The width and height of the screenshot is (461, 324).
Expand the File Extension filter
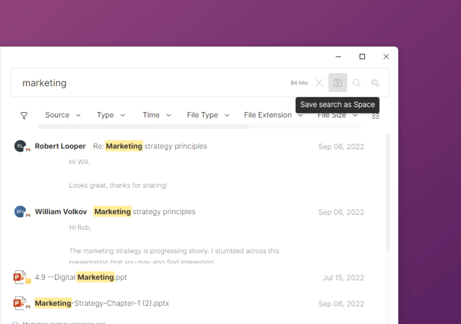click(273, 115)
